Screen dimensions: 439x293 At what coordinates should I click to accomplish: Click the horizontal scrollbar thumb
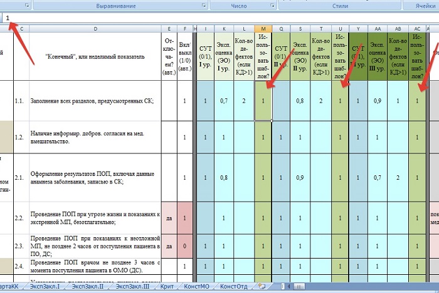click(299, 286)
